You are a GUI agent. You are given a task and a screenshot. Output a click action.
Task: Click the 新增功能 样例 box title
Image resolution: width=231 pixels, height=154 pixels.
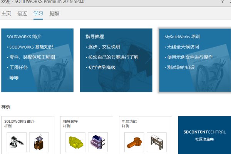coord(129,124)
